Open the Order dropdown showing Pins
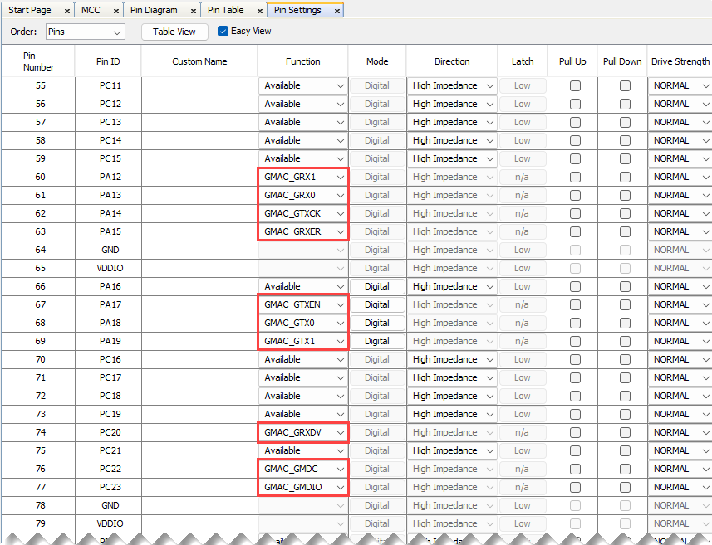This screenshot has width=712, height=545. [85, 32]
